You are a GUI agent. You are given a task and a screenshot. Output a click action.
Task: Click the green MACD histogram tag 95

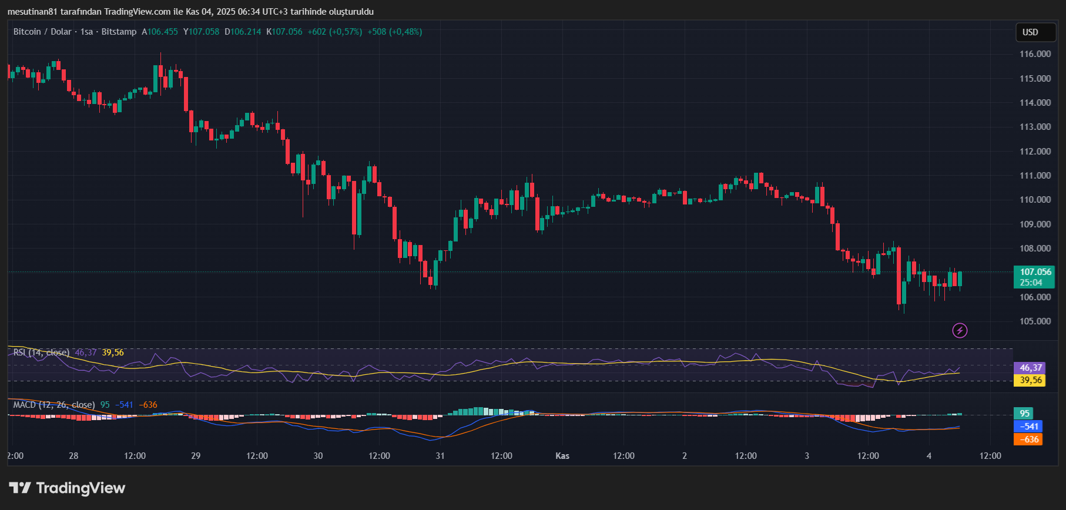point(1024,413)
